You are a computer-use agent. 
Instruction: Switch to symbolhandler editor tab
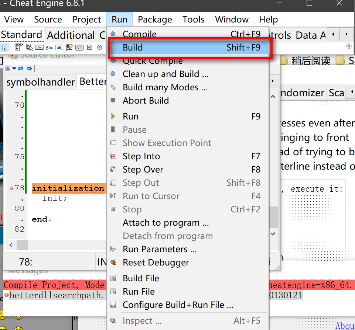point(41,82)
